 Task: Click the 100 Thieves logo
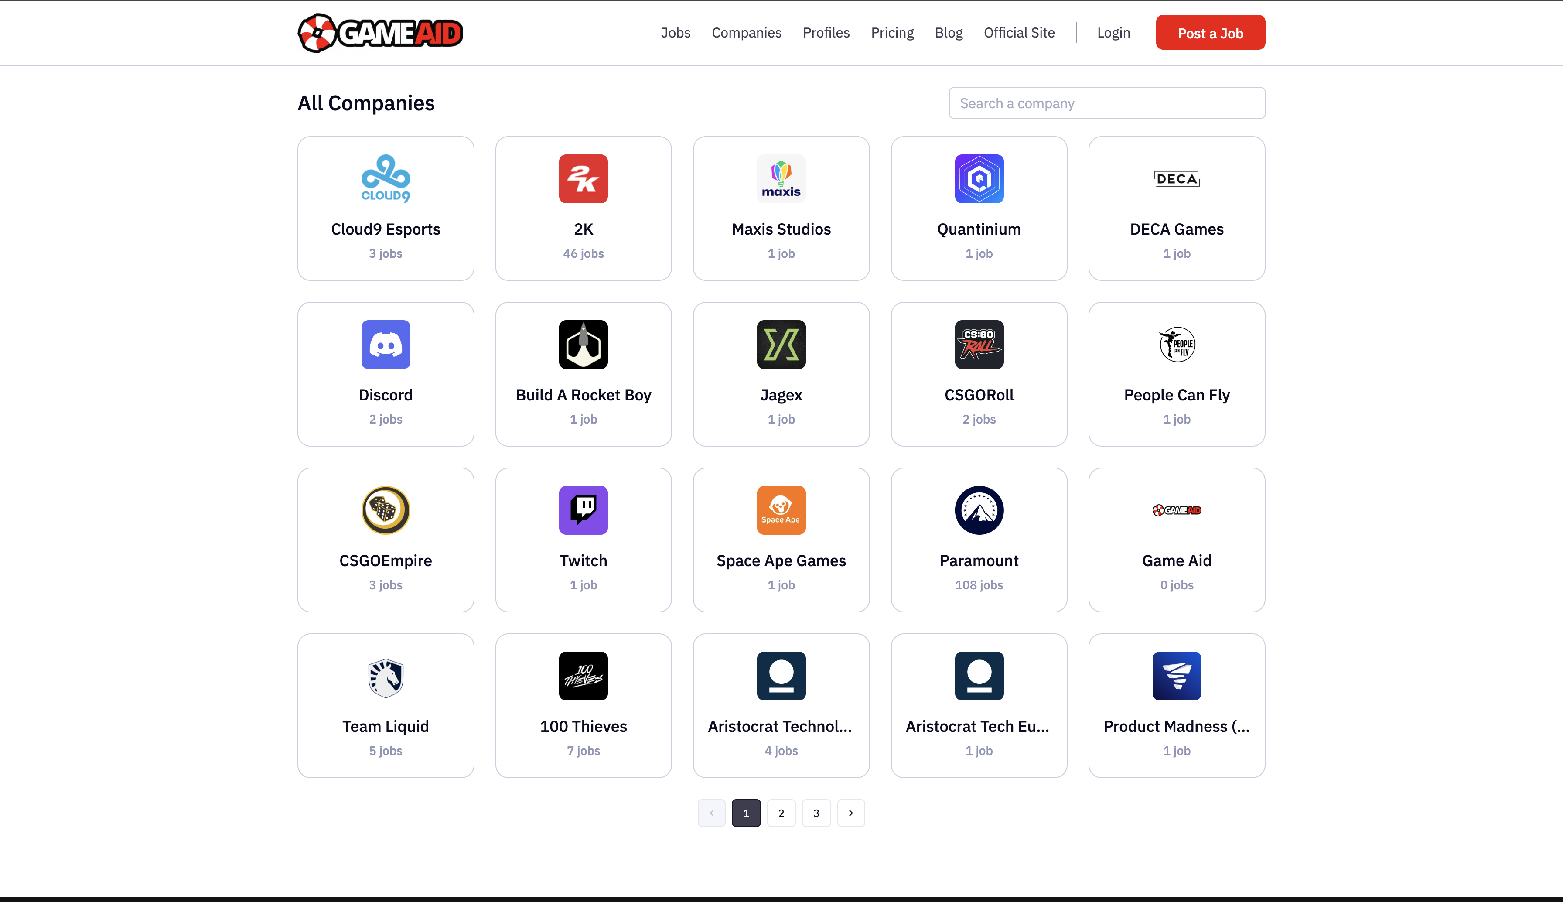click(x=583, y=676)
